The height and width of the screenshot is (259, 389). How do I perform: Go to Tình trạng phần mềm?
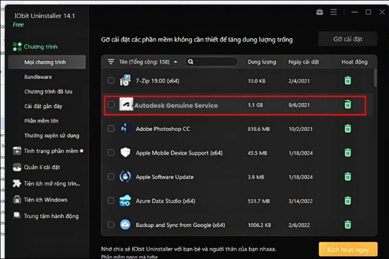pos(51,151)
